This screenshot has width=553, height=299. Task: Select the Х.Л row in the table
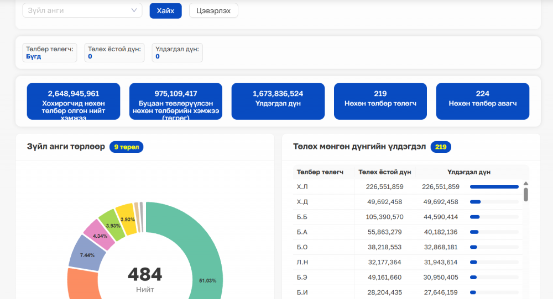[408, 187]
